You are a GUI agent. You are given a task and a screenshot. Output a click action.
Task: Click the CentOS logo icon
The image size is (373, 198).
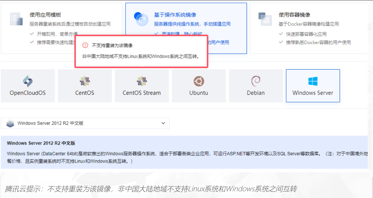coord(85,81)
